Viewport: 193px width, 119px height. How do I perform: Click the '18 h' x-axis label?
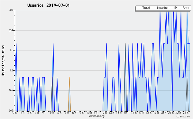point(149,113)
